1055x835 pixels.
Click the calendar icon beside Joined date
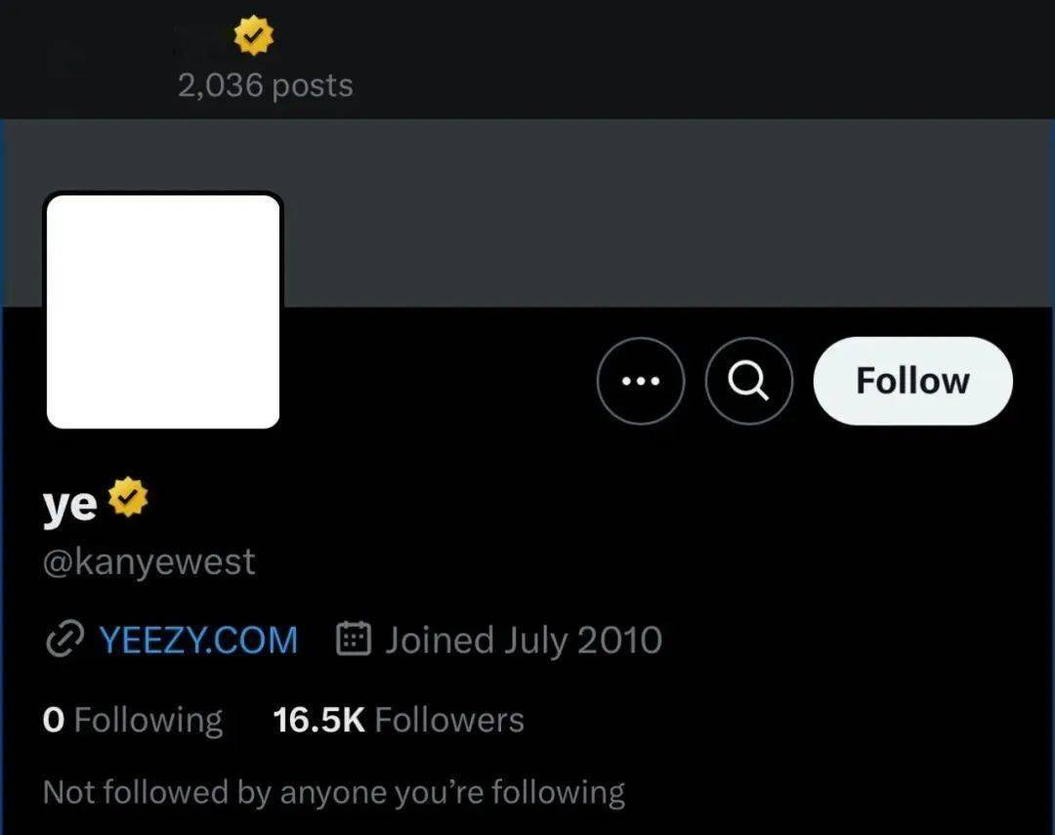pyautogui.click(x=353, y=640)
